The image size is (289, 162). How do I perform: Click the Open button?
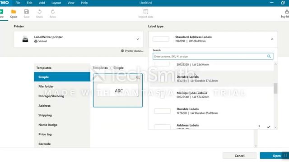click(x=275, y=156)
